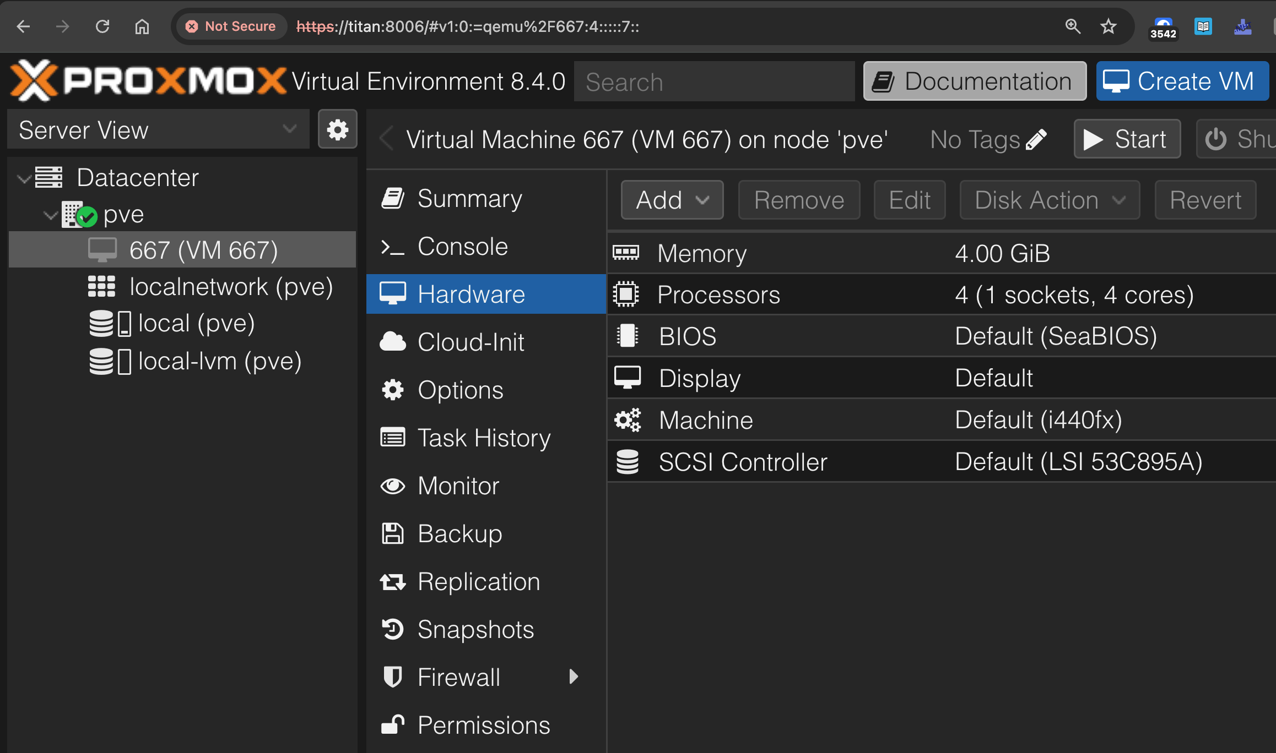Screen dimensions: 1276x753
Task: Open the Options tab
Action: click(486, 390)
